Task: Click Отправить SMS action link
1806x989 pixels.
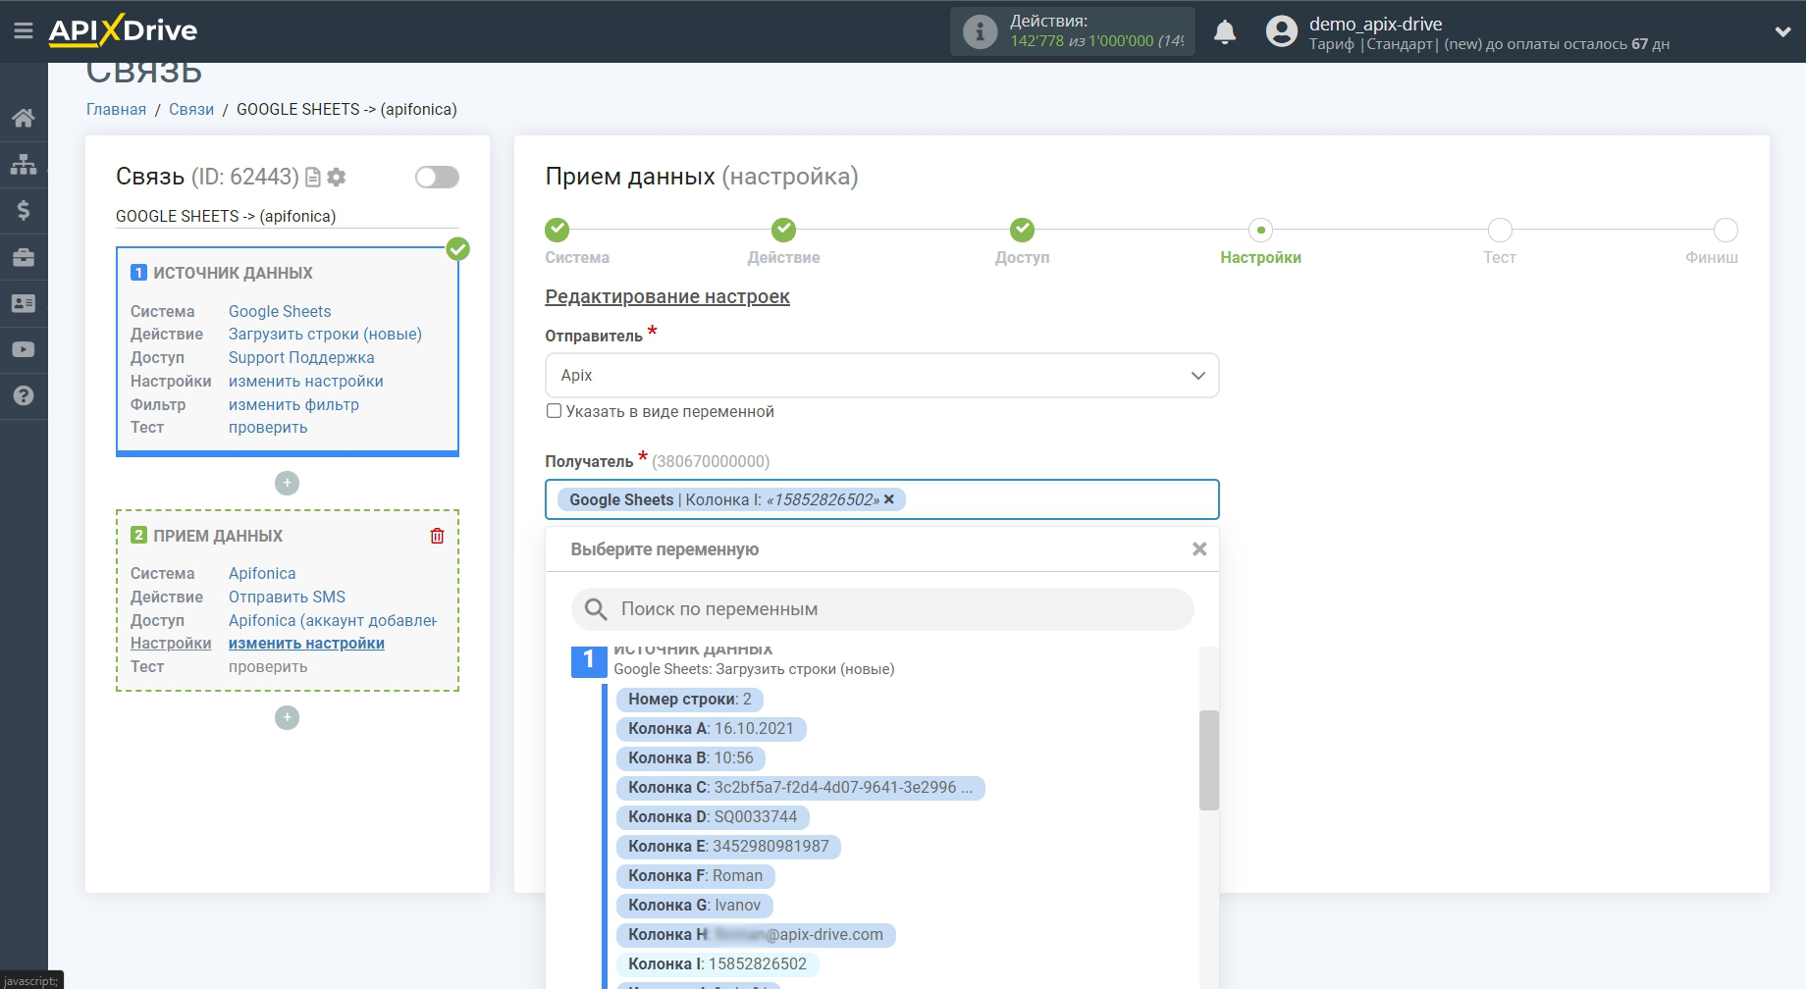Action: click(287, 597)
